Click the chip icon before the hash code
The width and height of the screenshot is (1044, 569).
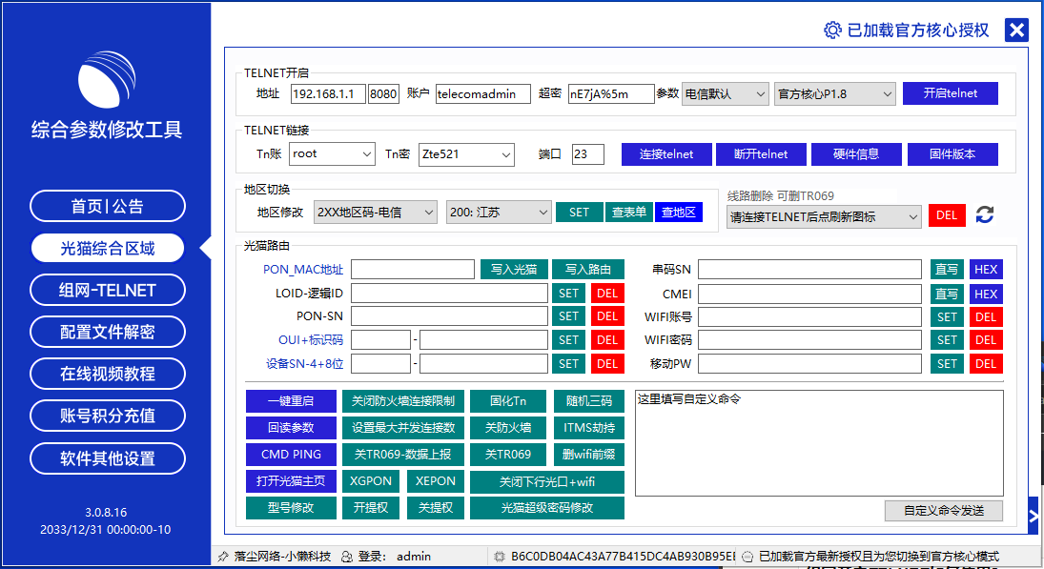500,557
